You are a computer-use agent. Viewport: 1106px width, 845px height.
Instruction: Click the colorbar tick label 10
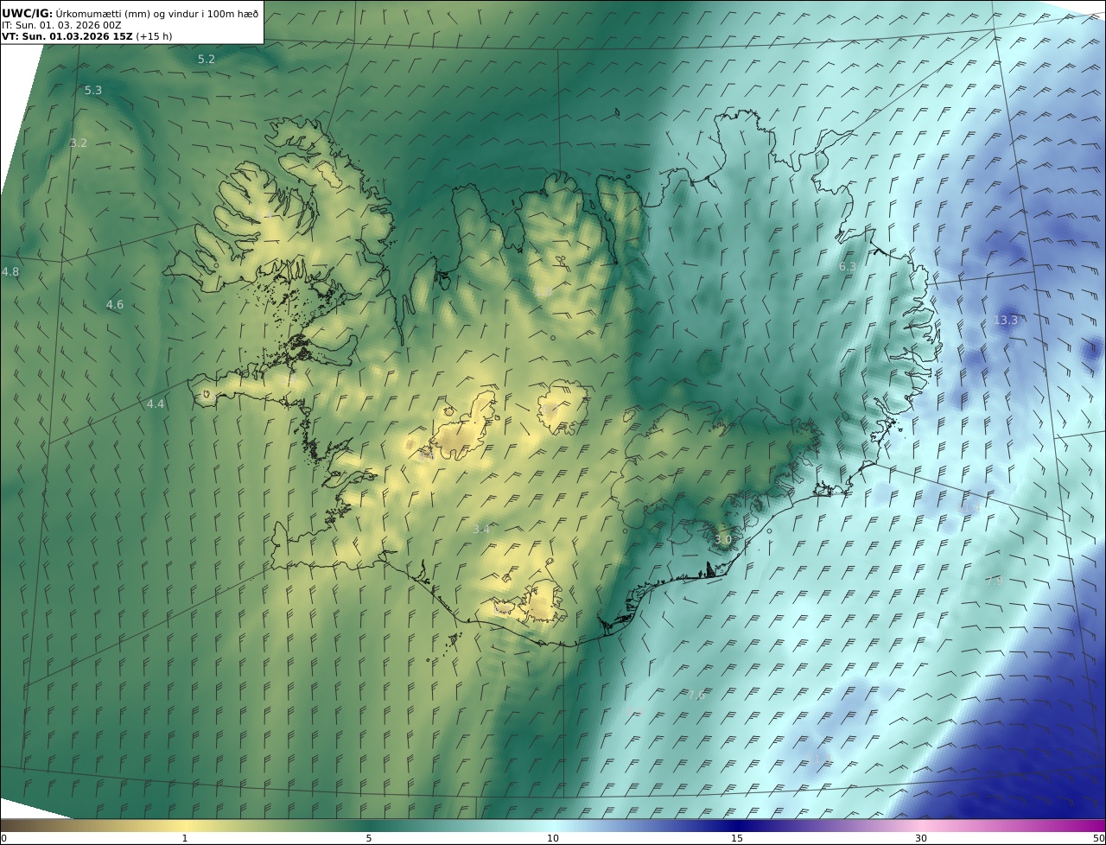[553, 838]
